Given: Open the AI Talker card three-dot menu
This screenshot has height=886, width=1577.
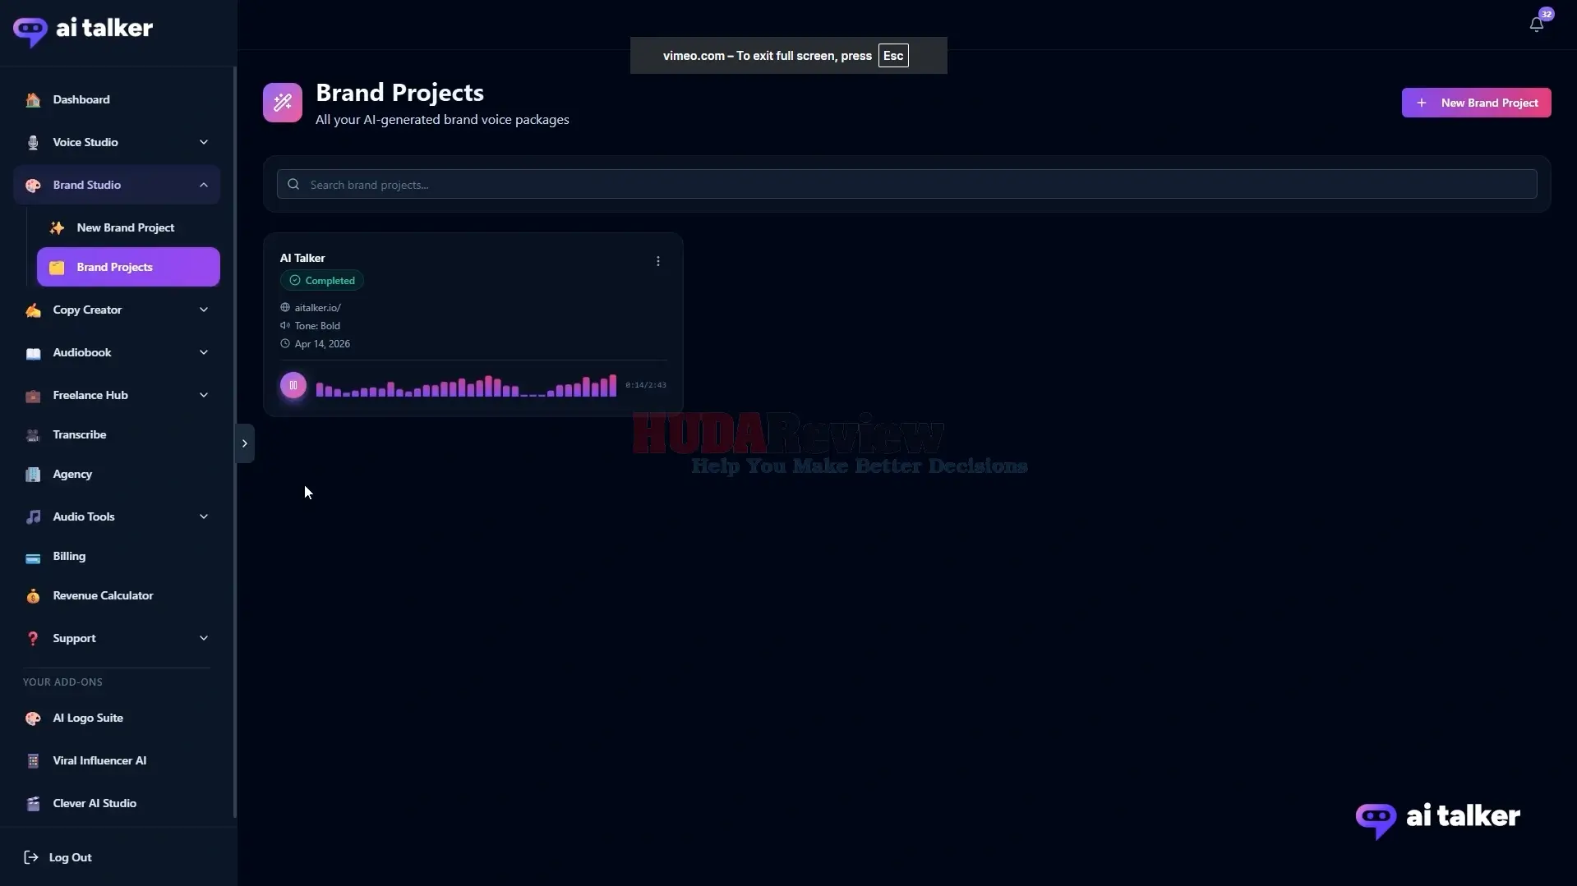Looking at the screenshot, I should pyautogui.click(x=657, y=261).
